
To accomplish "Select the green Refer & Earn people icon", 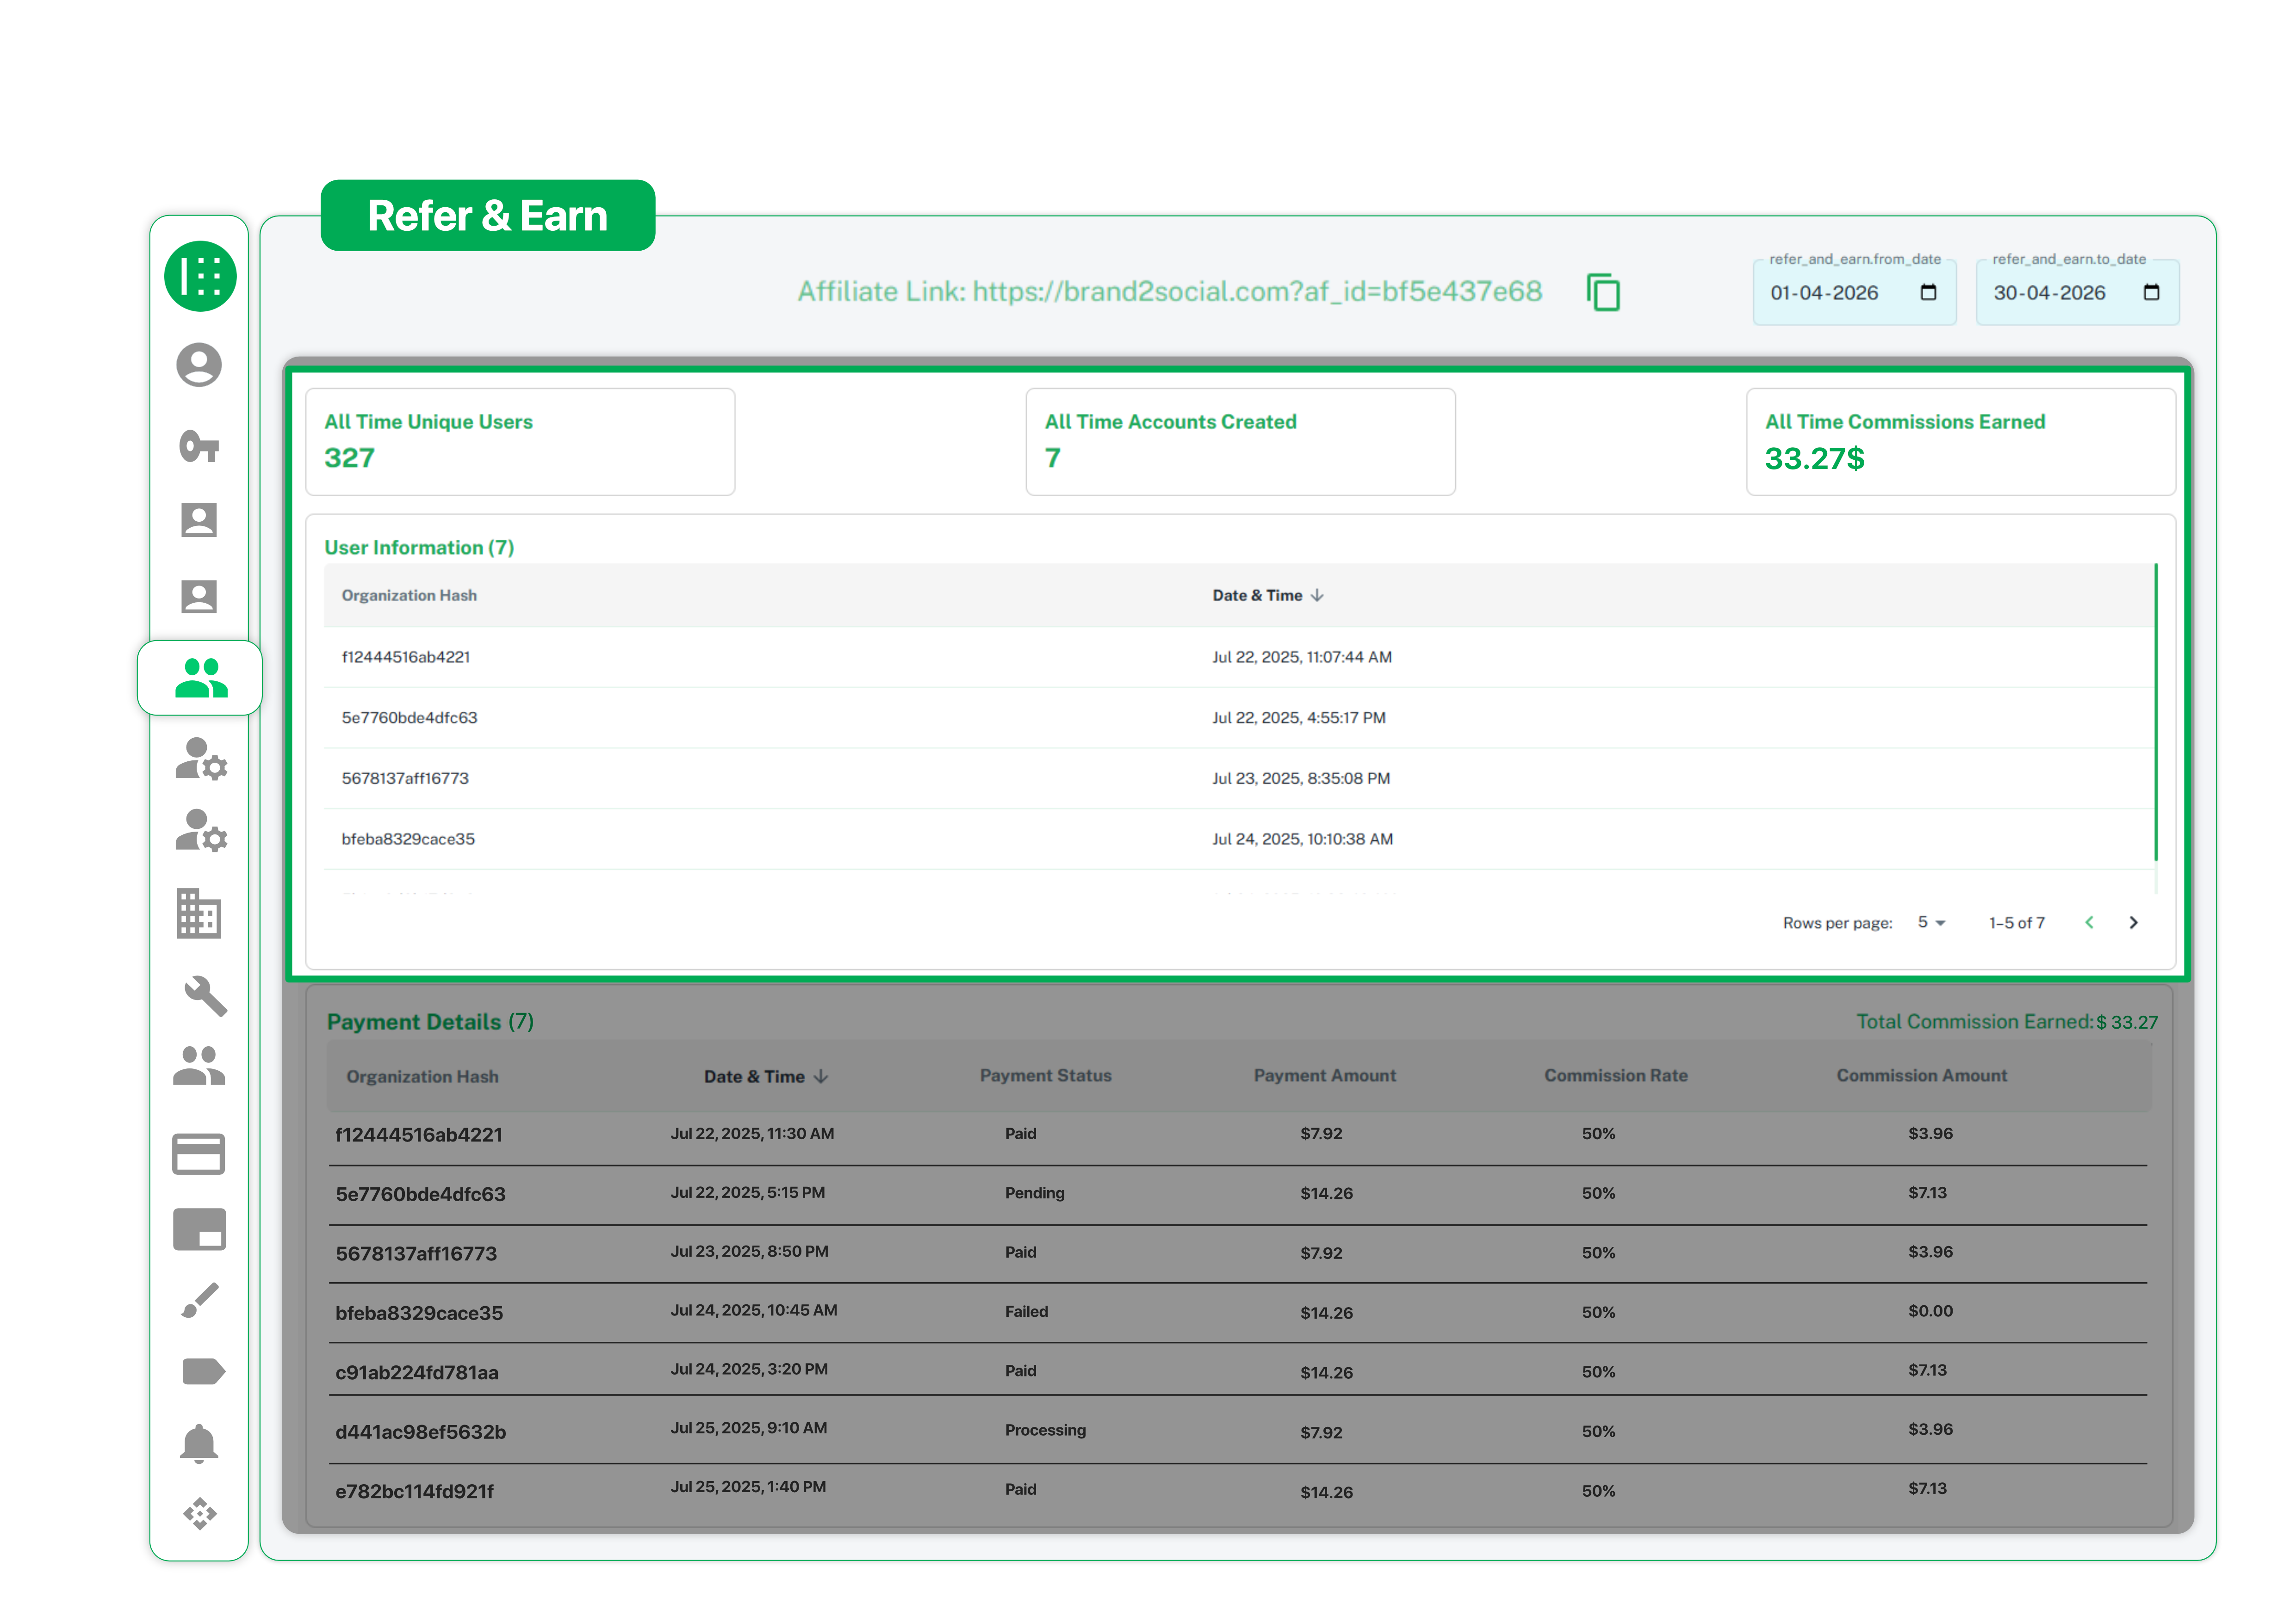I will click(201, 678).
